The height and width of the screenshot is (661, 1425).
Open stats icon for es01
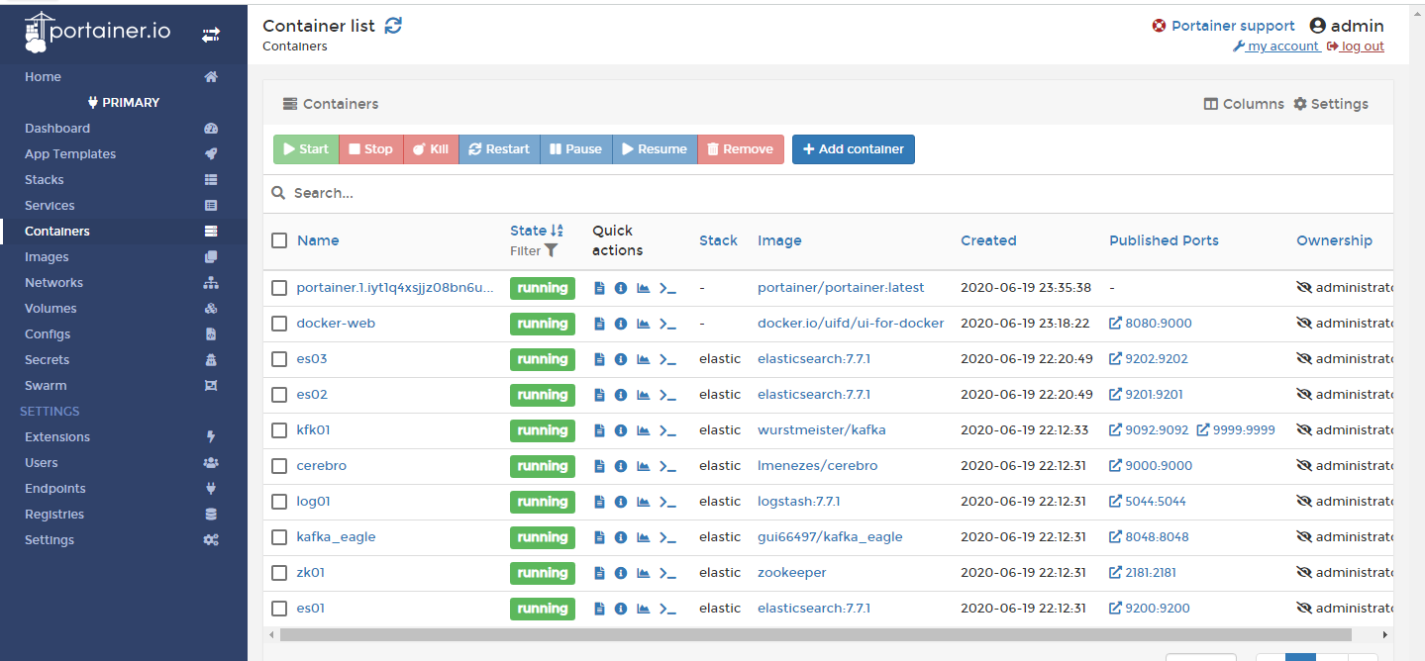tap(643, 609)
